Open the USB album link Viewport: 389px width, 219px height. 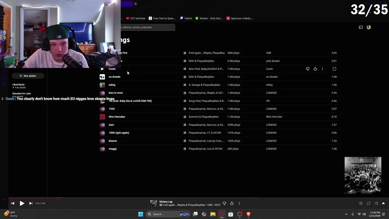click(268, 53)
